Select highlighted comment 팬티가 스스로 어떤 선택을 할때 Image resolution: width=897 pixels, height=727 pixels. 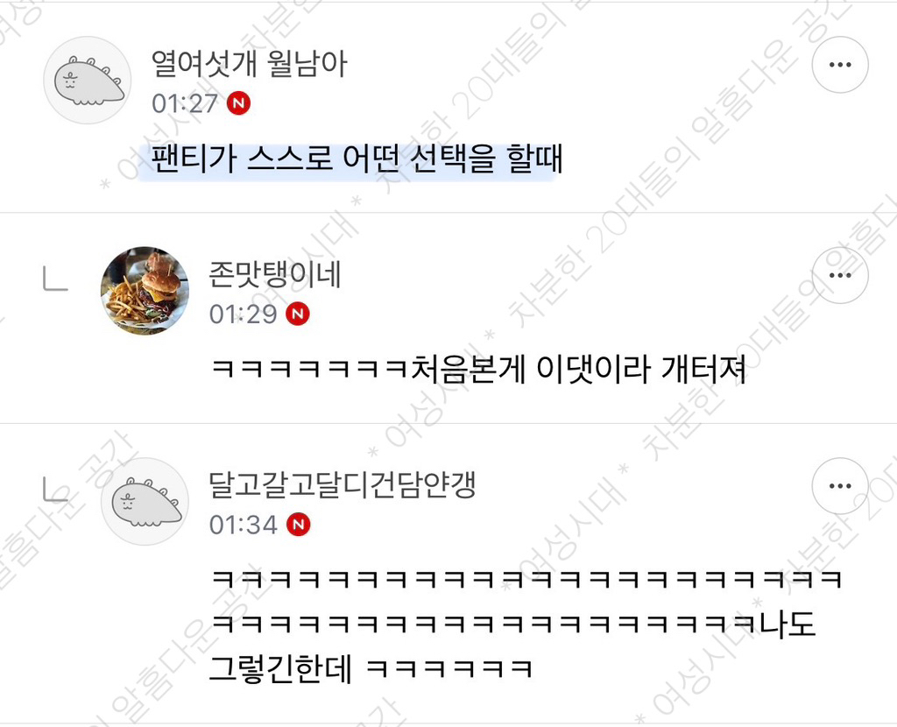[357, 159]
